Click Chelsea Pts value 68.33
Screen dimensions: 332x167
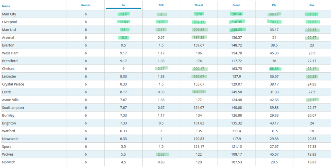click(274, 69)
